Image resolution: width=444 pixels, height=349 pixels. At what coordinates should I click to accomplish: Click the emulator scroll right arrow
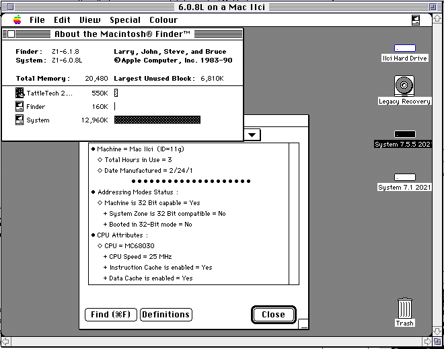click(x=427, y=342)
